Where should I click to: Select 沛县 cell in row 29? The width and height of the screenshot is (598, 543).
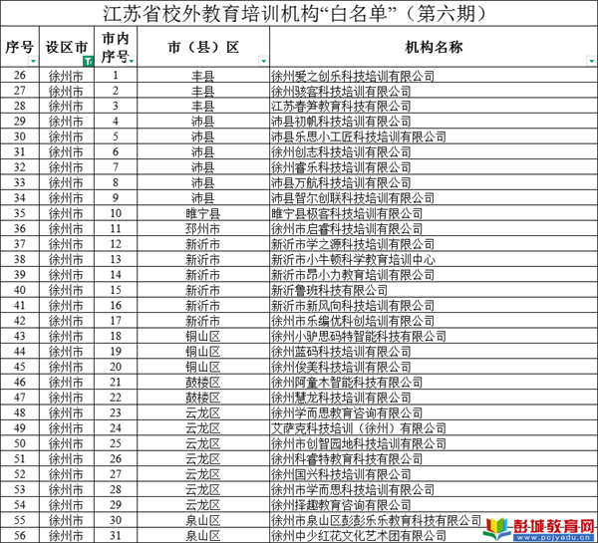tap(203, 122)
